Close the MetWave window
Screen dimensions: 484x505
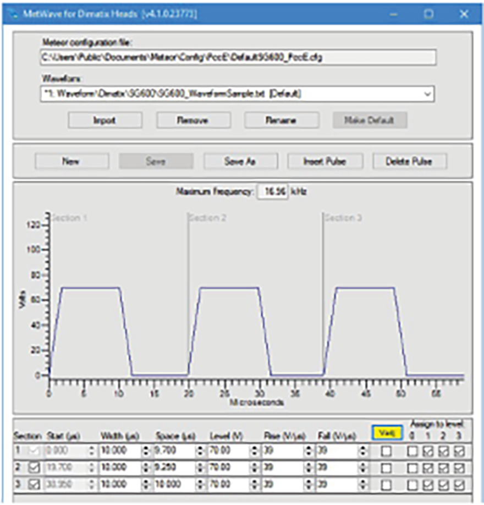(464, 14)
